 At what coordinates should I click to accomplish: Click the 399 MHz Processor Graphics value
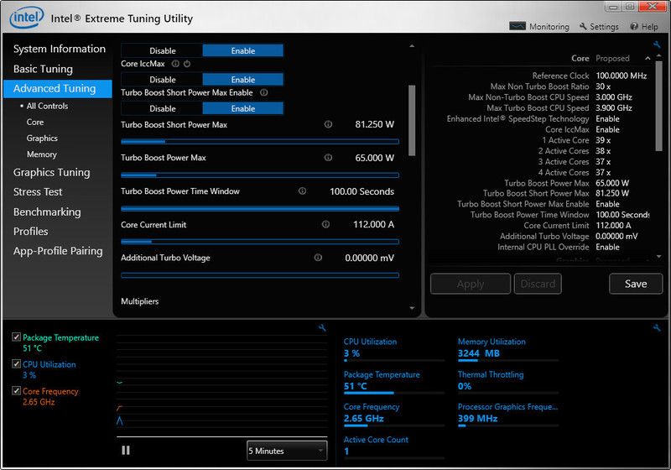click(x=477, y=419)
